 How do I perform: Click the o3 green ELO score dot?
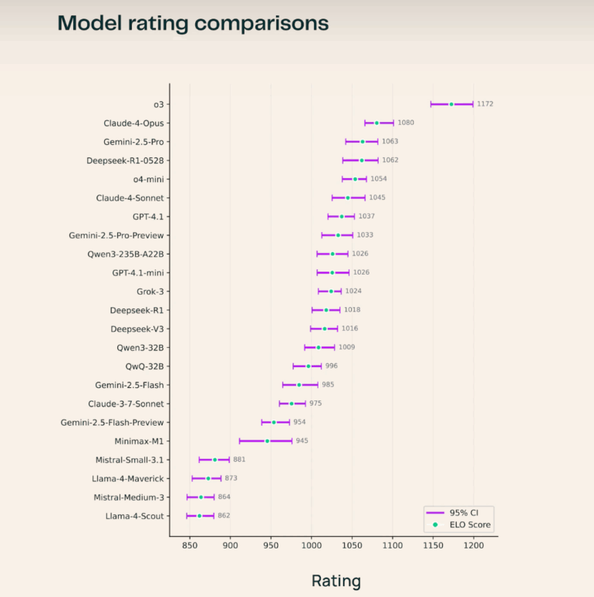(451, 104)
